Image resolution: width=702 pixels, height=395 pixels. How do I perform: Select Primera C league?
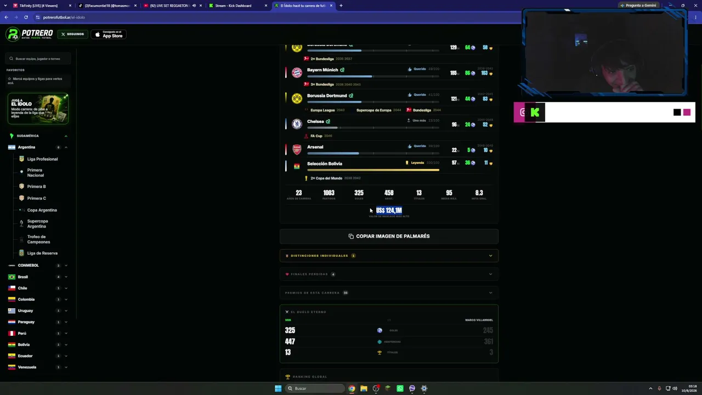click(36, 198)
